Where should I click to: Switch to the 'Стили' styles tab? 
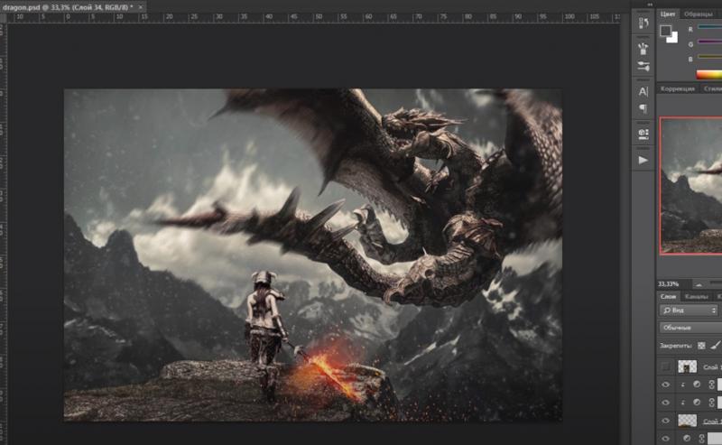pos(712,88)
